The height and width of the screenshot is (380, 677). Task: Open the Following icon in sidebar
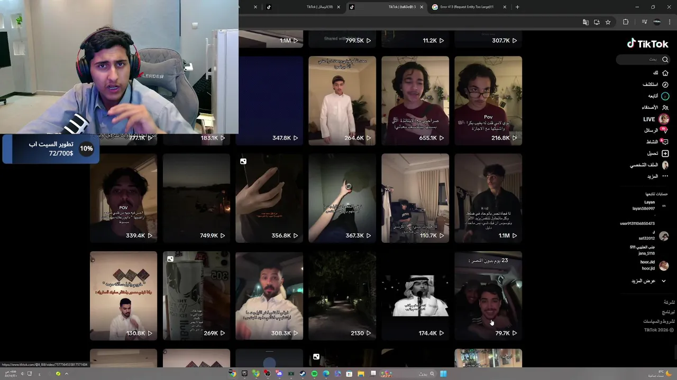point(665,96)
